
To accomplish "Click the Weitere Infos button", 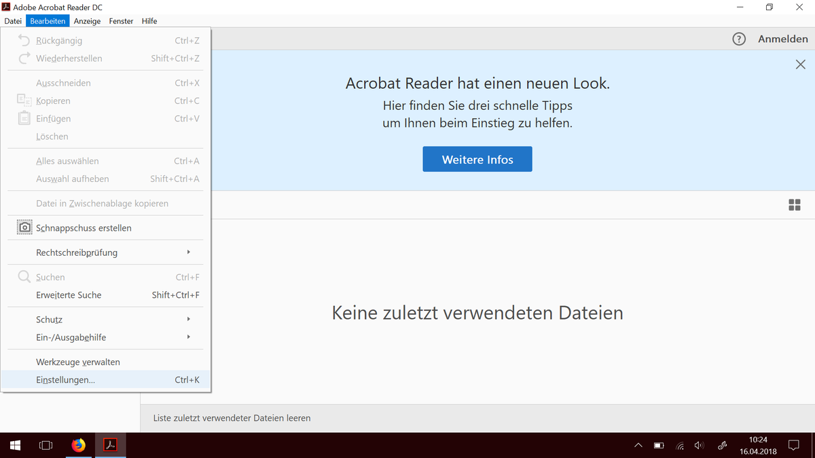I will (x=477, y=159).
